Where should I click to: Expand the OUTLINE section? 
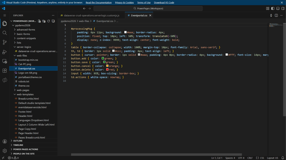tap(18, 141)
